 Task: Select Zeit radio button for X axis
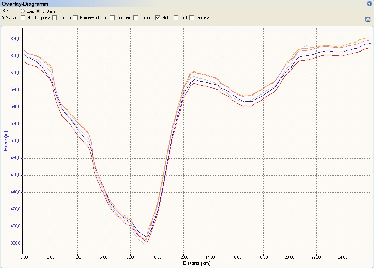point(23,11)
